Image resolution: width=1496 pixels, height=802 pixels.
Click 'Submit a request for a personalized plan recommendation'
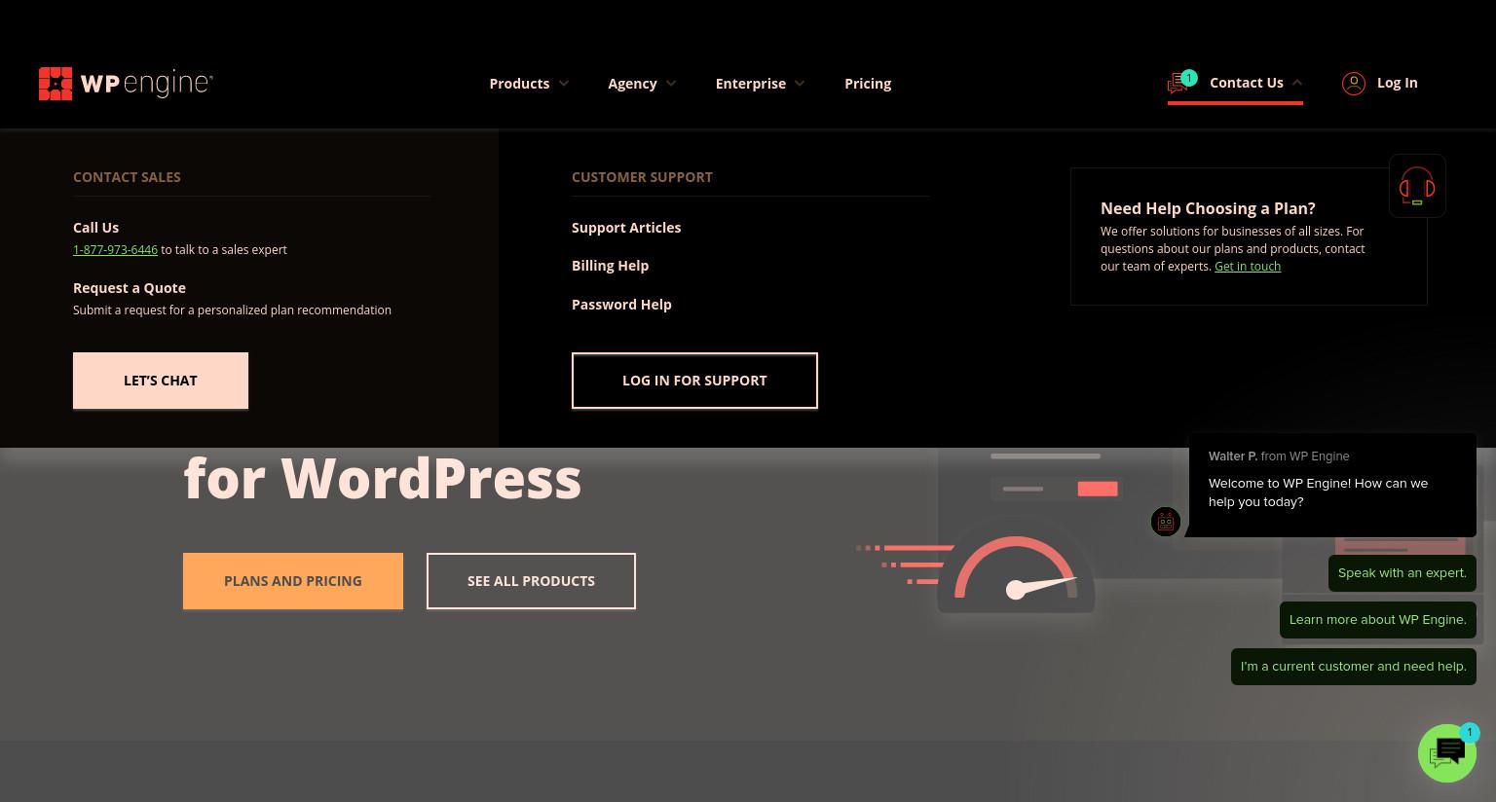pos(232,310)
